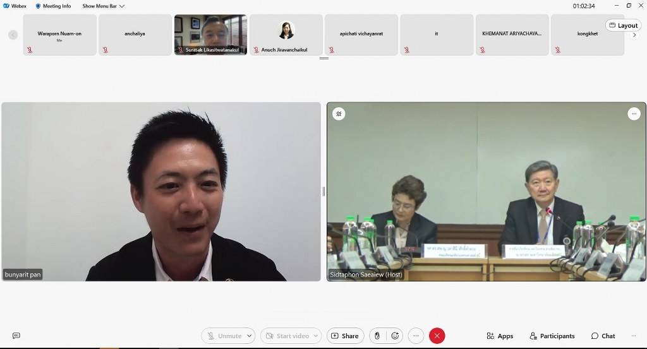Click muted mic icon on anchaliya tile
647x349 pixels.
pos(106,50)
